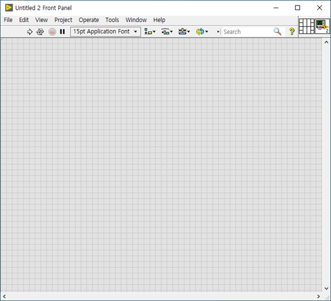Maximize the Front Panel window
This screenshot has height=301, width=331.
point(297,8)
